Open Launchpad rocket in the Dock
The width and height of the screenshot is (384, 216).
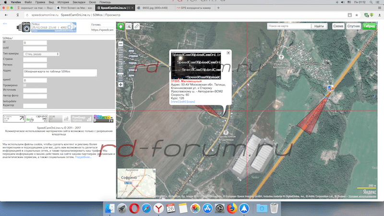coord(122,208)
